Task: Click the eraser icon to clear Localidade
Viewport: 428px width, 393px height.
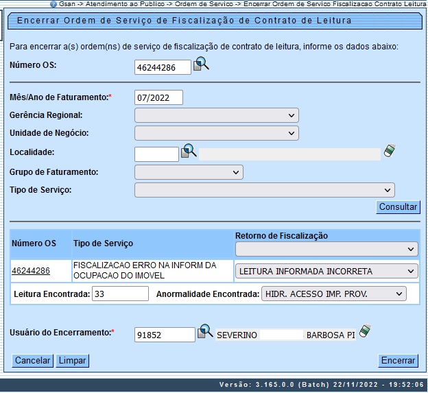Action: [390, 151]
